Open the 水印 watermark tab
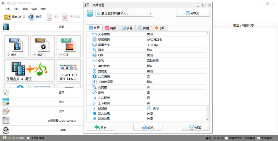Screen dimensions: 278x141 (160, 28)
